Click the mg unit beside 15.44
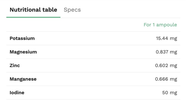186x106 pixels. point(174,38)
